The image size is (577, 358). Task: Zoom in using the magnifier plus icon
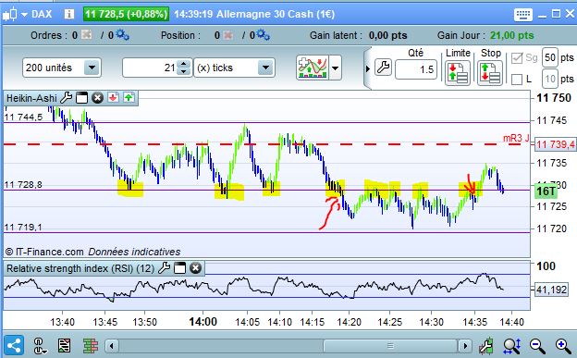[x=562, y=346]
